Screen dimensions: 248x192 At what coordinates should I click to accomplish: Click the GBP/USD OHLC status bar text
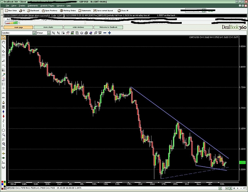44,188
